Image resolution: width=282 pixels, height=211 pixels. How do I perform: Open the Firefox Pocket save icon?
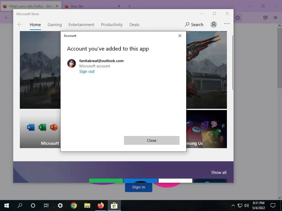point(265,18)
